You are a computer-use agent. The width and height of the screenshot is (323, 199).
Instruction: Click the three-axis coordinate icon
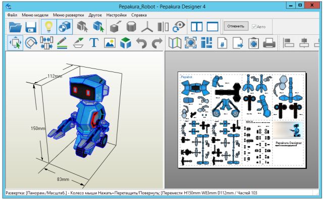[147, 27]
